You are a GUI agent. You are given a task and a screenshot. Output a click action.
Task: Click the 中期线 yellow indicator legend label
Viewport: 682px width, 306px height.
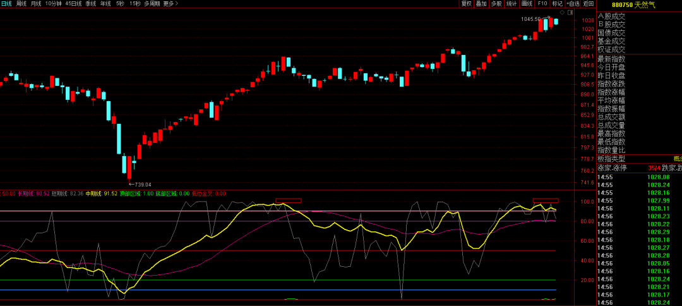(102, 193)
